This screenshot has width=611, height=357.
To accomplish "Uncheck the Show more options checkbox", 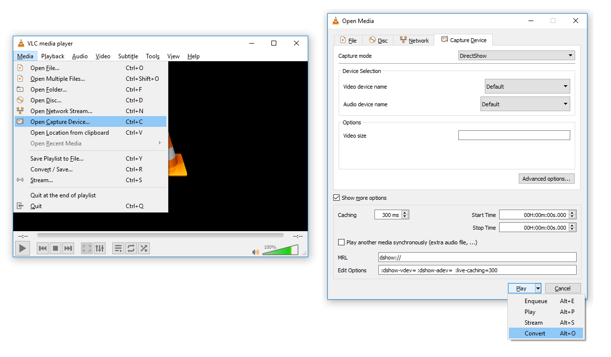I will pos(336,198).
